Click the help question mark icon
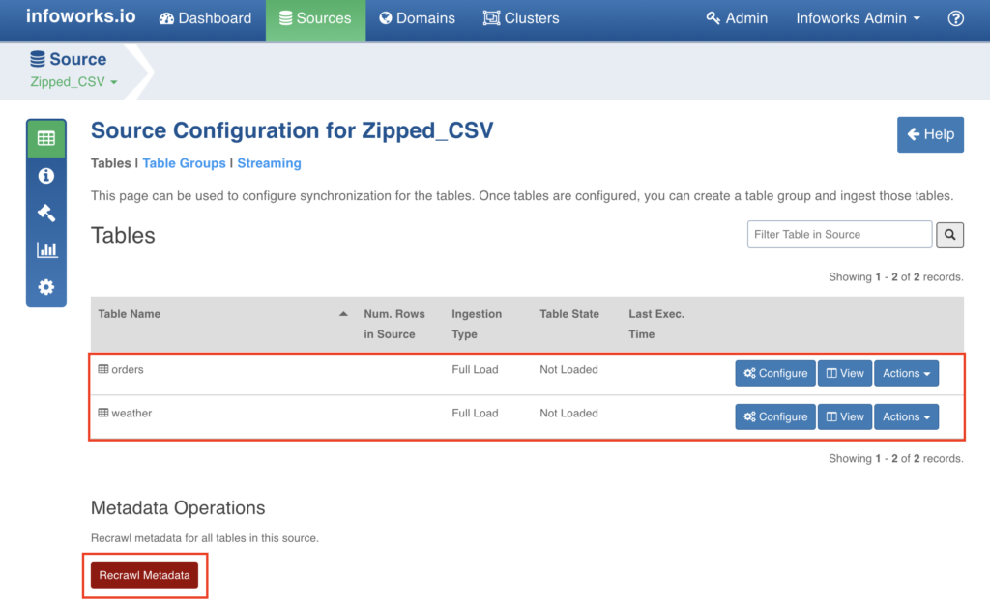The image size is (990, 603). tap(955, 17)
